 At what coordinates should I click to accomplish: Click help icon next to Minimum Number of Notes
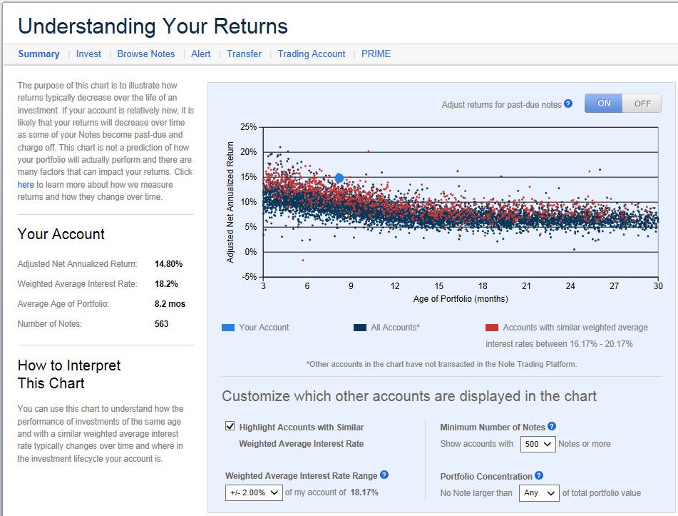click(x=552, y=427)
